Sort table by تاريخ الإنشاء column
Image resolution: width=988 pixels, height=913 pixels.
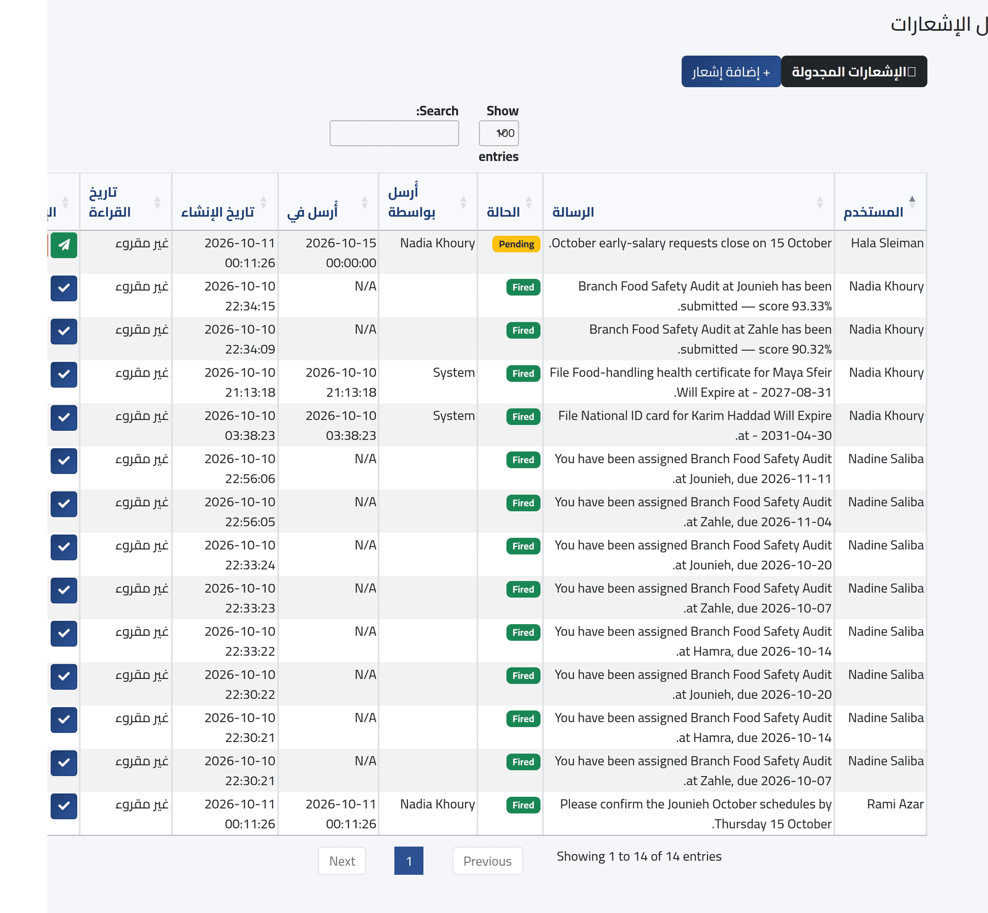225,202
